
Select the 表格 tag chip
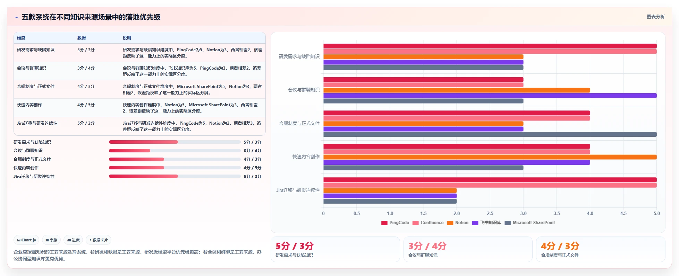(51, 240)
